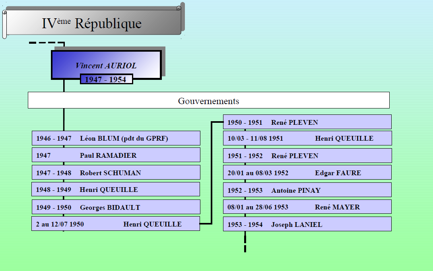Select Edgar FAURE 20/01 au 08/03 1952 entry
Image resolution: width=433 pixels, height=271 pixels.
(x=307, y=173)
